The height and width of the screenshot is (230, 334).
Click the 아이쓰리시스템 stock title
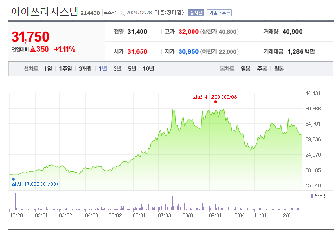pos(45,12)
